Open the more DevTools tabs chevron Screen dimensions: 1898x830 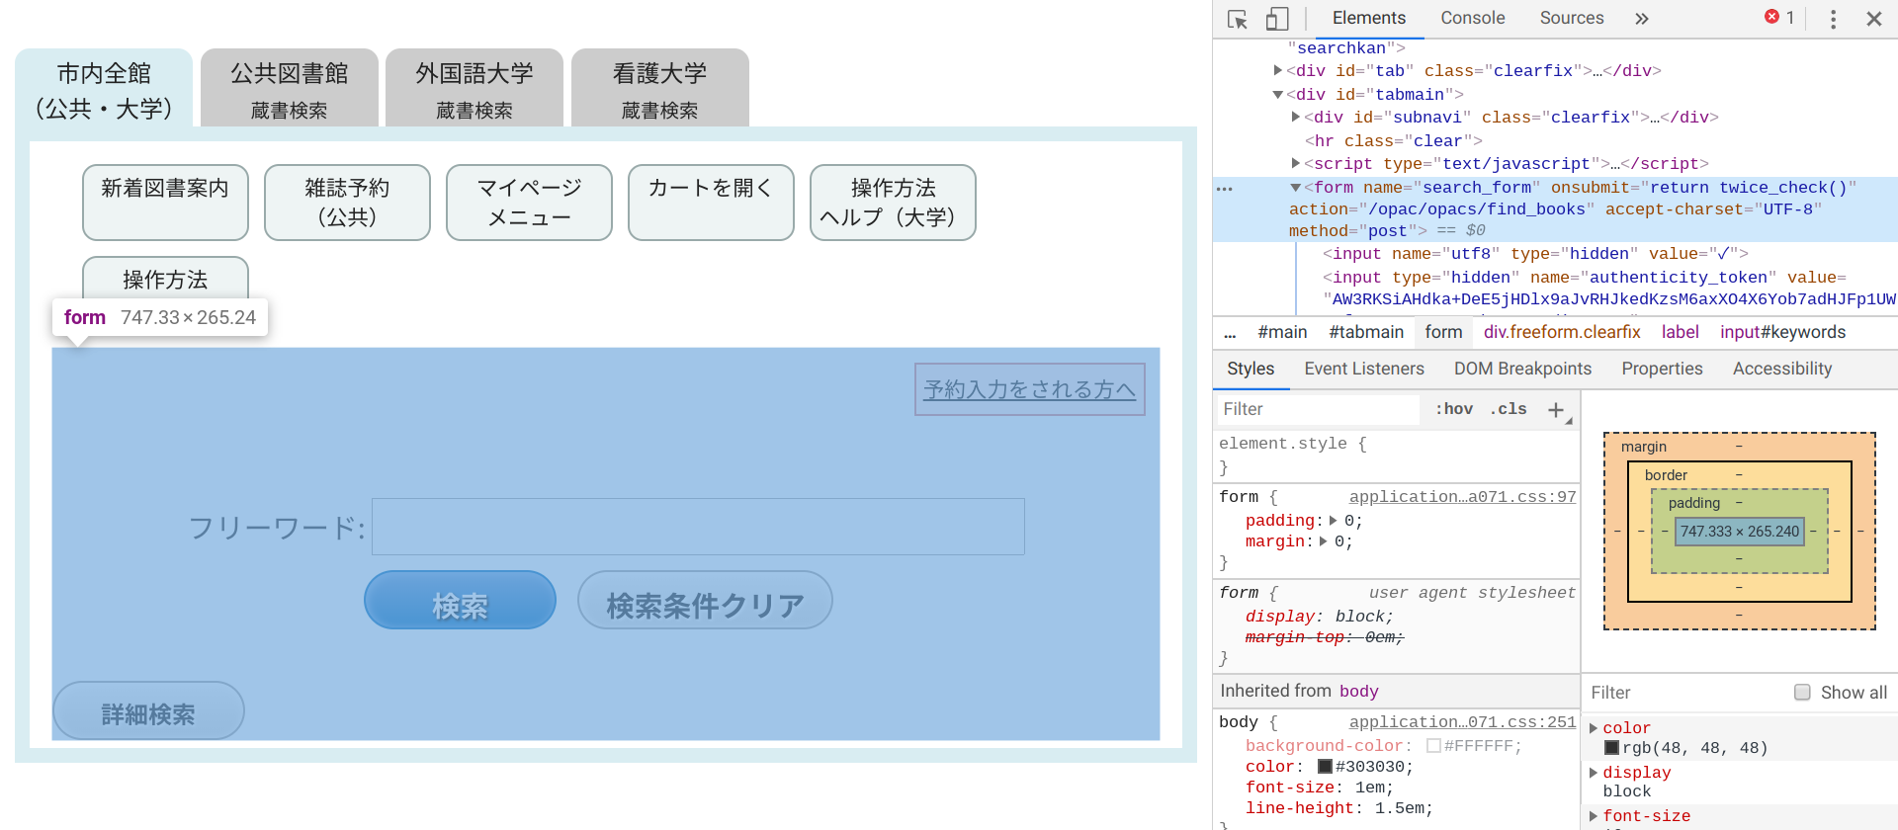tap(1642, 19)
